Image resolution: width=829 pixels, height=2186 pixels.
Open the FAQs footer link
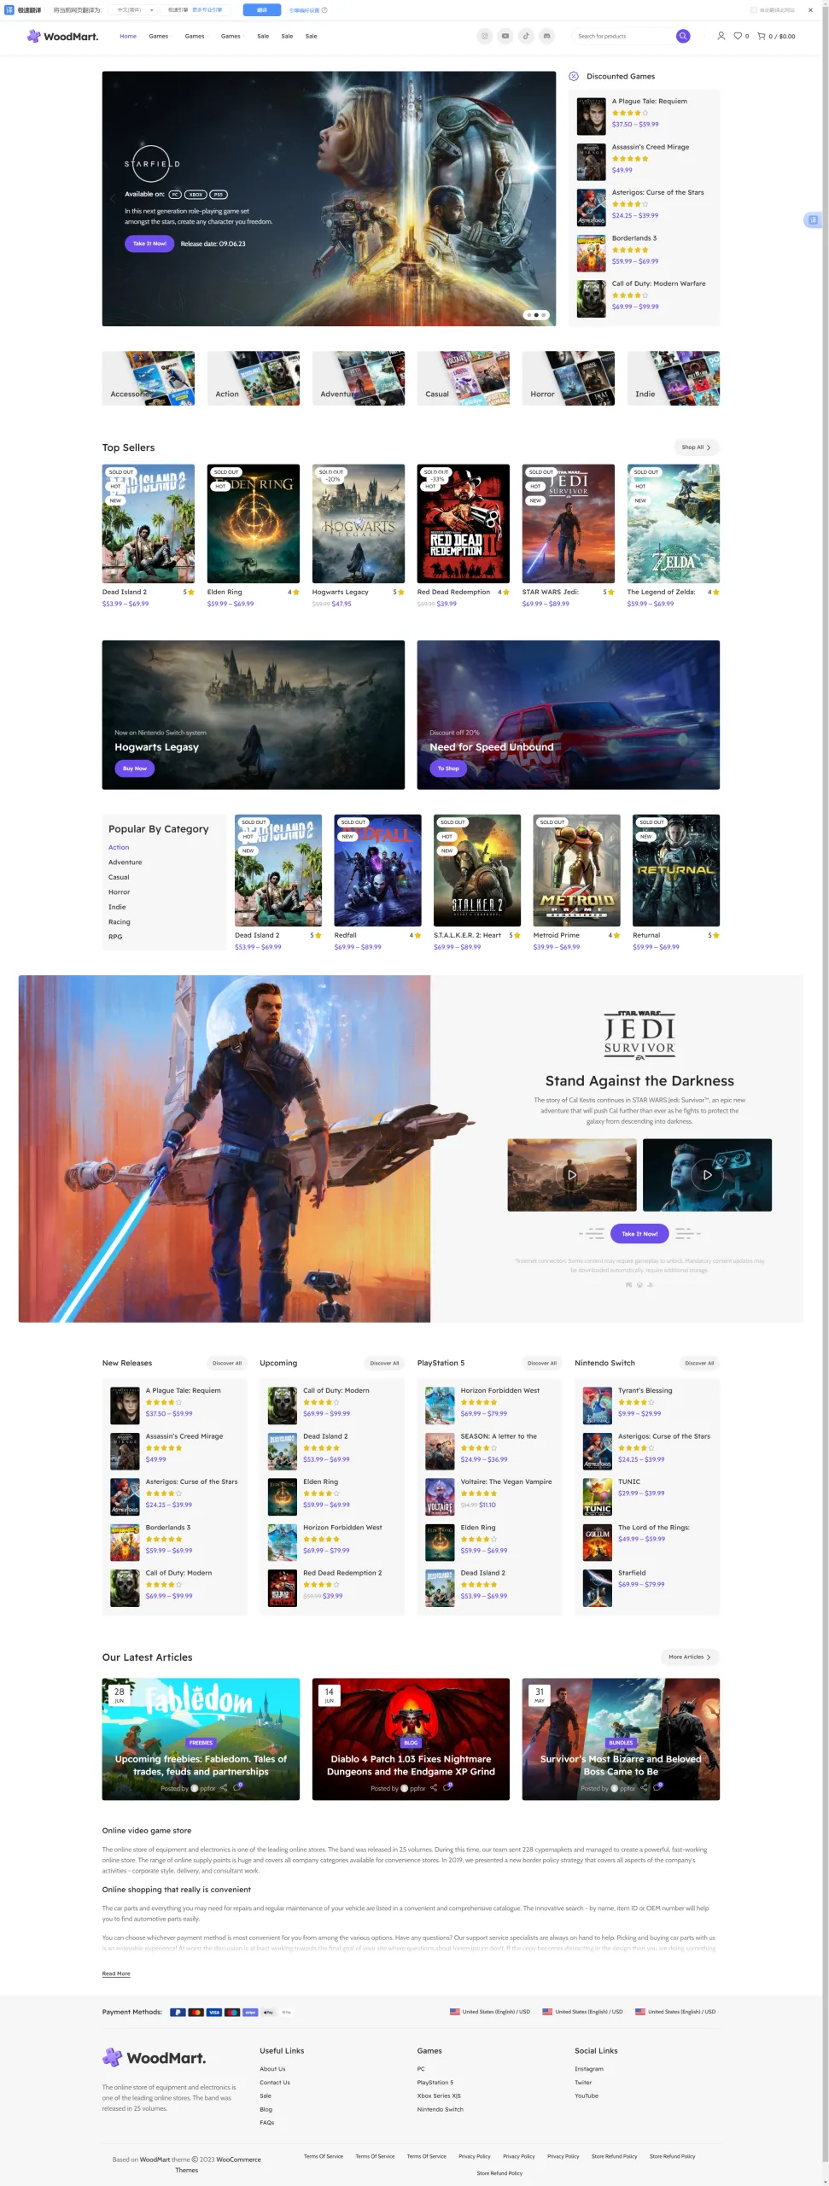[x=267, y=2123]
